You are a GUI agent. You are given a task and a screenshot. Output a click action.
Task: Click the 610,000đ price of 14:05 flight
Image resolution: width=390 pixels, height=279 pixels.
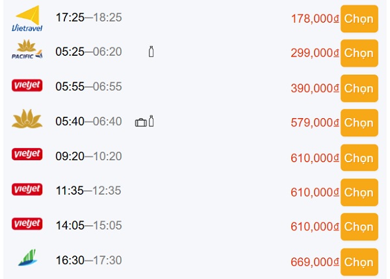[x=315, y=226]
